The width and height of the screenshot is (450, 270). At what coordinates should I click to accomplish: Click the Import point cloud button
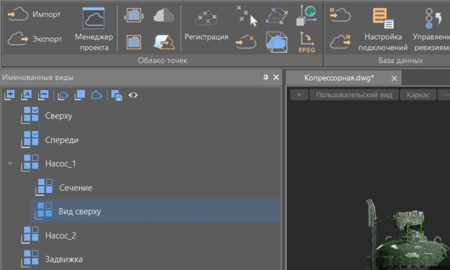(x=35, y=15)
